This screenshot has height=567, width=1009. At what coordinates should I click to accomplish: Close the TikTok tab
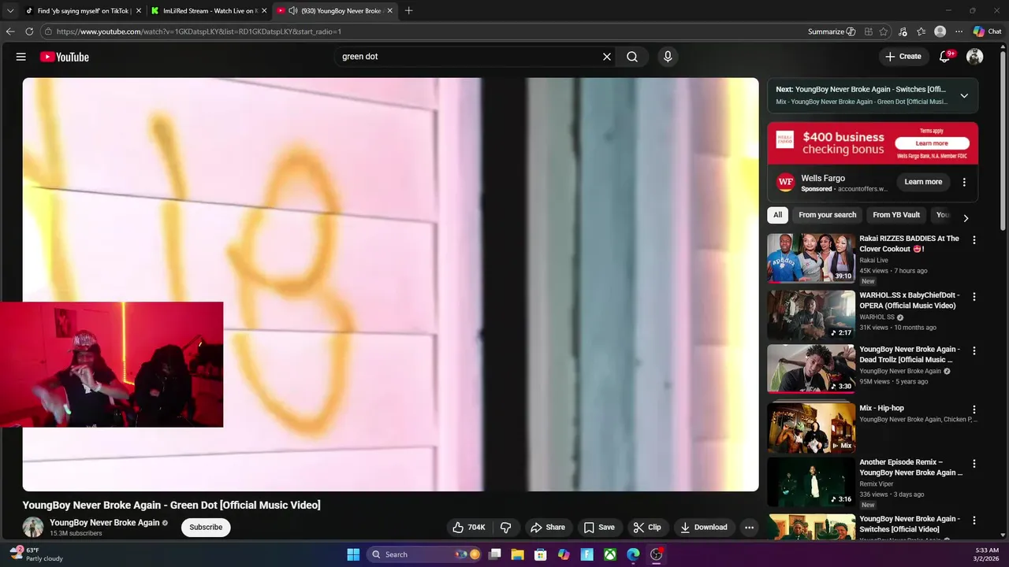[139, 11]
